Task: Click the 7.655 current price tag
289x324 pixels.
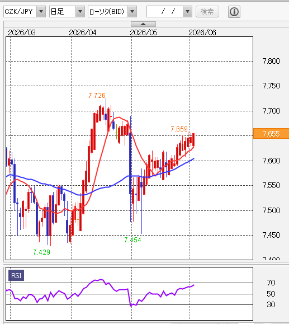Action: [x=271, y=134]
